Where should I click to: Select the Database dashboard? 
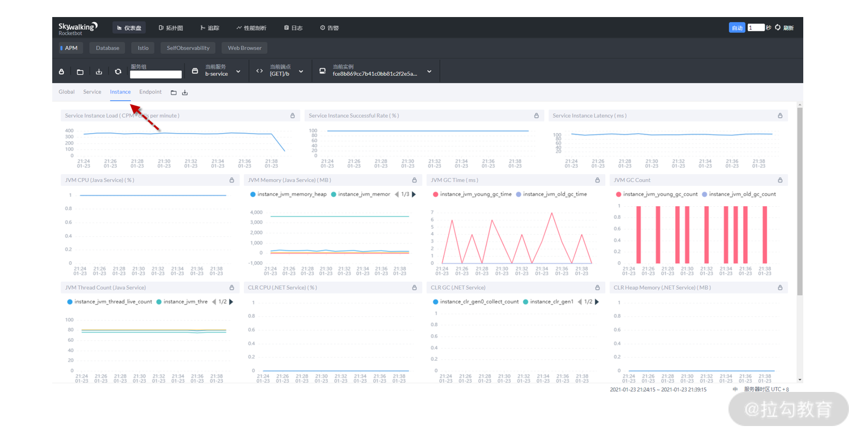pyautogui.click(x=108, y=48)
